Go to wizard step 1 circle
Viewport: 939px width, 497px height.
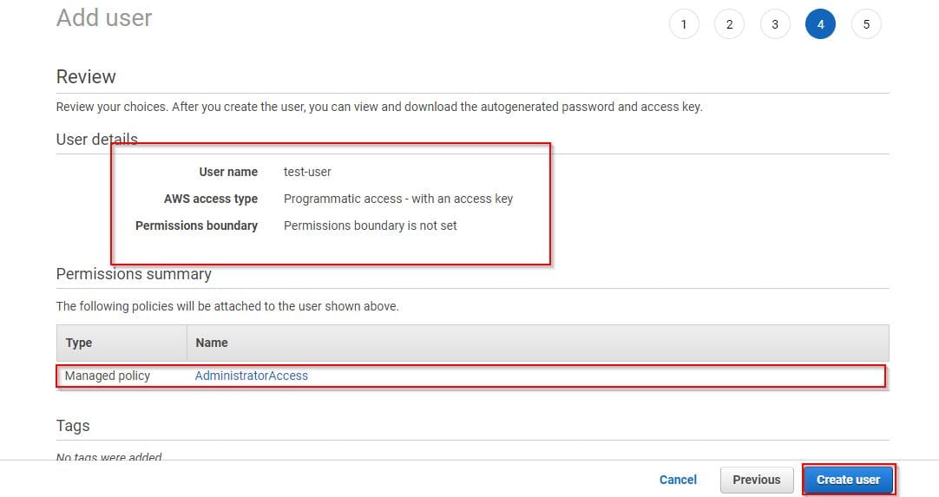pos(684,24)
